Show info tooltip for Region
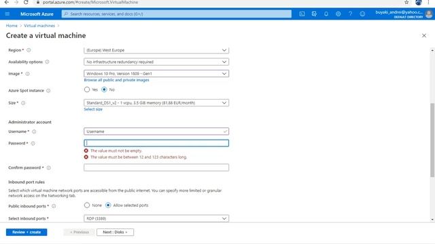 [x=29, y=50]
